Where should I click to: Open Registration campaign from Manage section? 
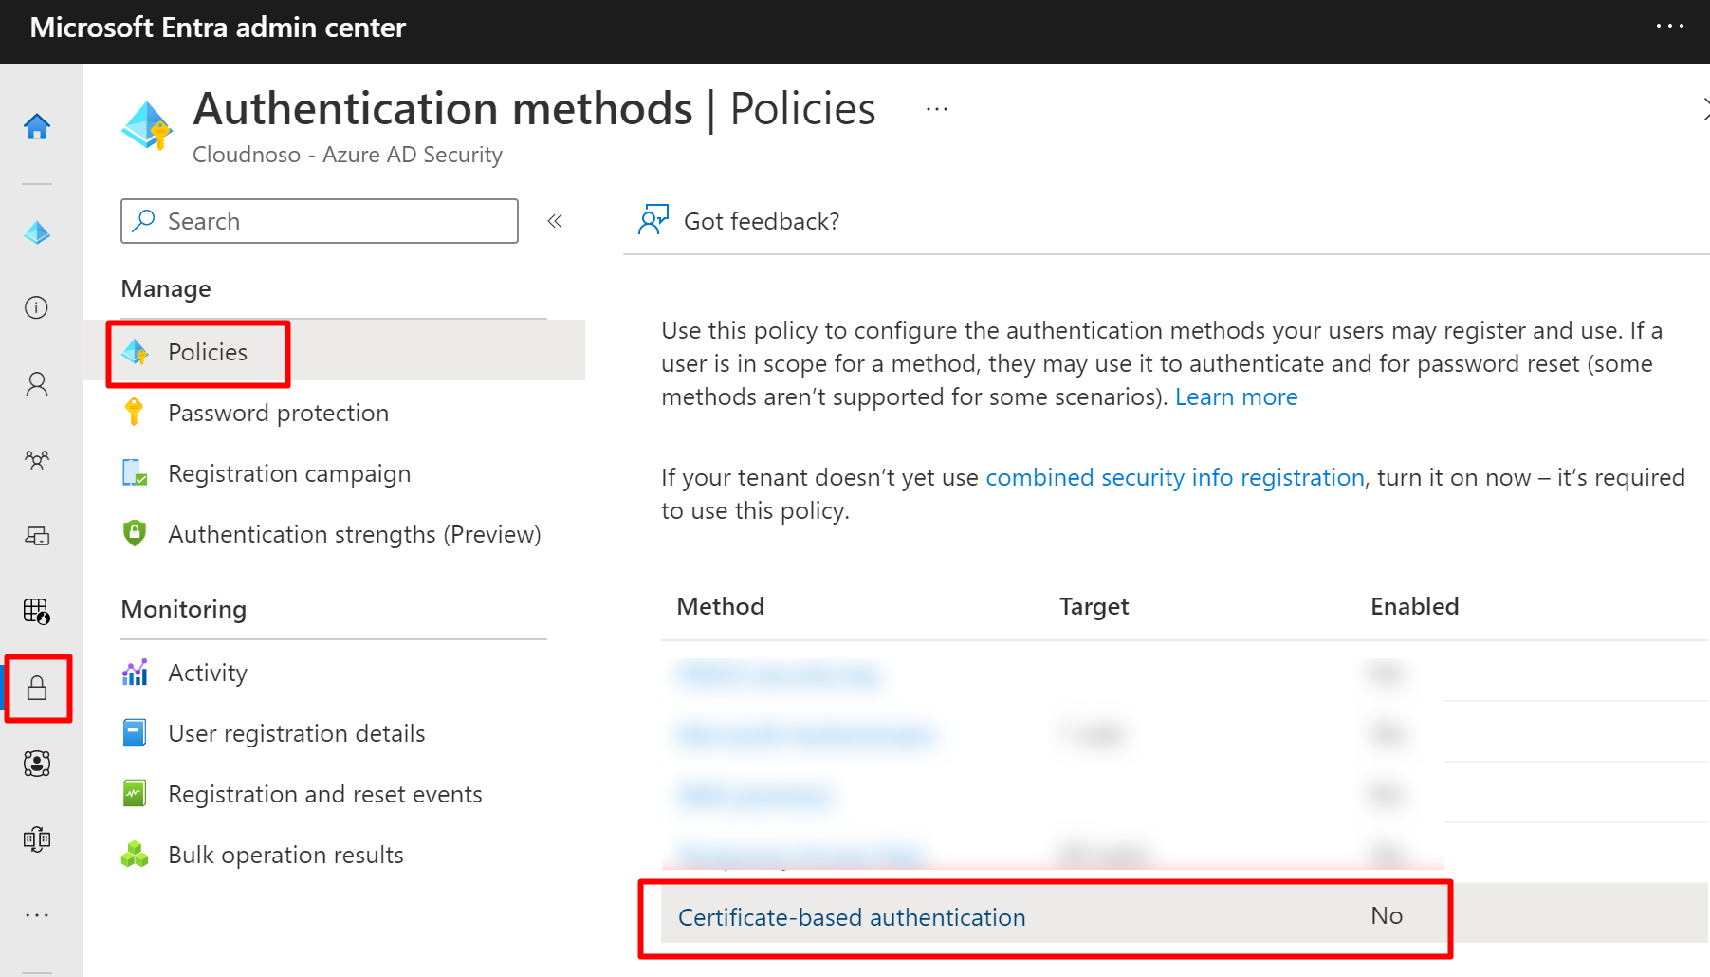(x=289, y=473)
